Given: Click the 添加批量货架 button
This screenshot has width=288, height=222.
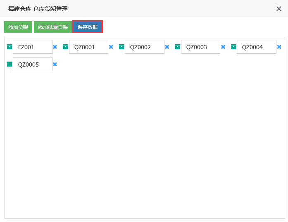Looking at the screenshot, I should pos(53,27).
